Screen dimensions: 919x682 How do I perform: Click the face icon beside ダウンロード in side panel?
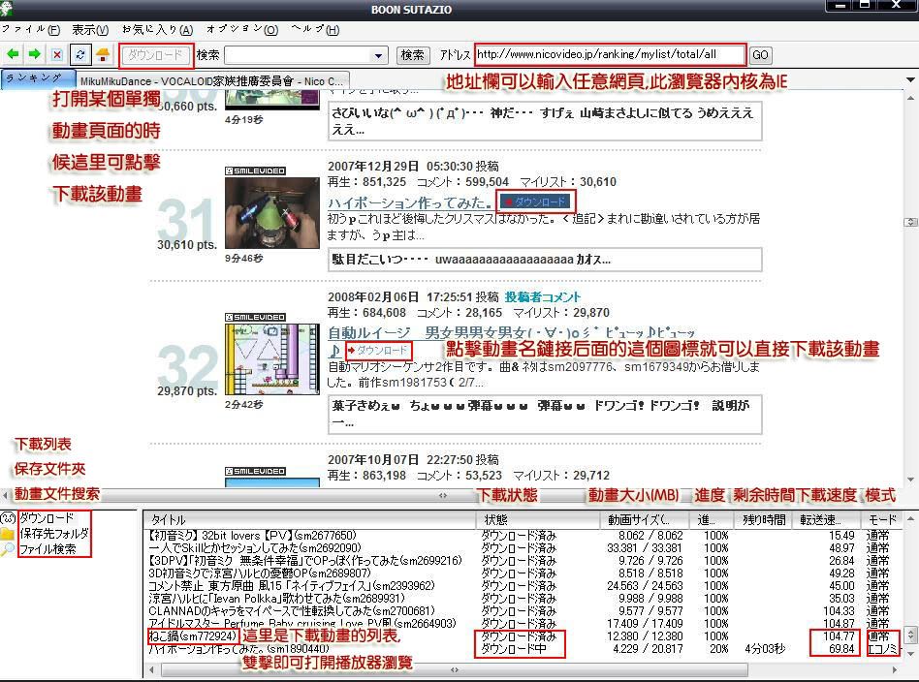click(x=8, y=518)
